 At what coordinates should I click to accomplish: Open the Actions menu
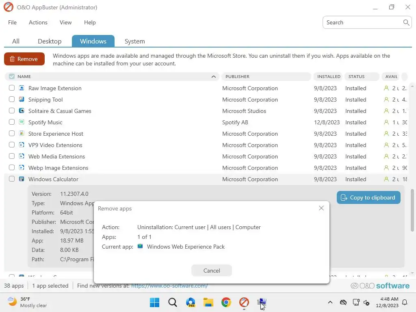coord(38,23)
